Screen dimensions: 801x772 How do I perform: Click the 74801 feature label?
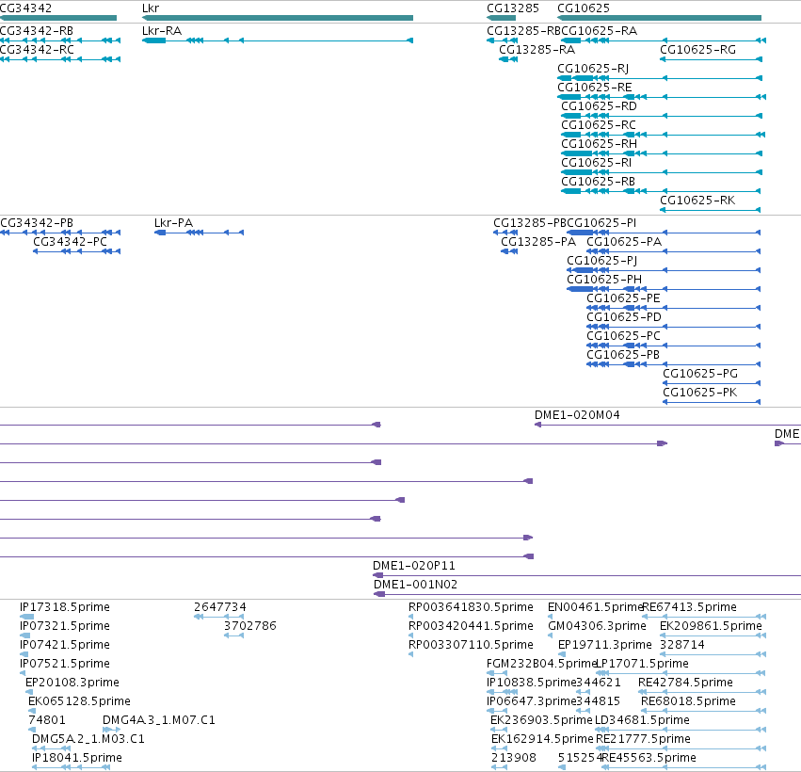click(x=47, y=720)
